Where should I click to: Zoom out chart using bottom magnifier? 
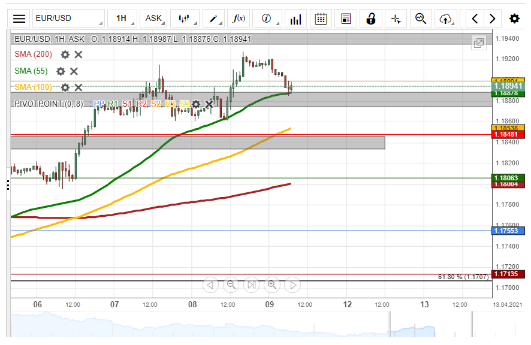click(231, 285)
